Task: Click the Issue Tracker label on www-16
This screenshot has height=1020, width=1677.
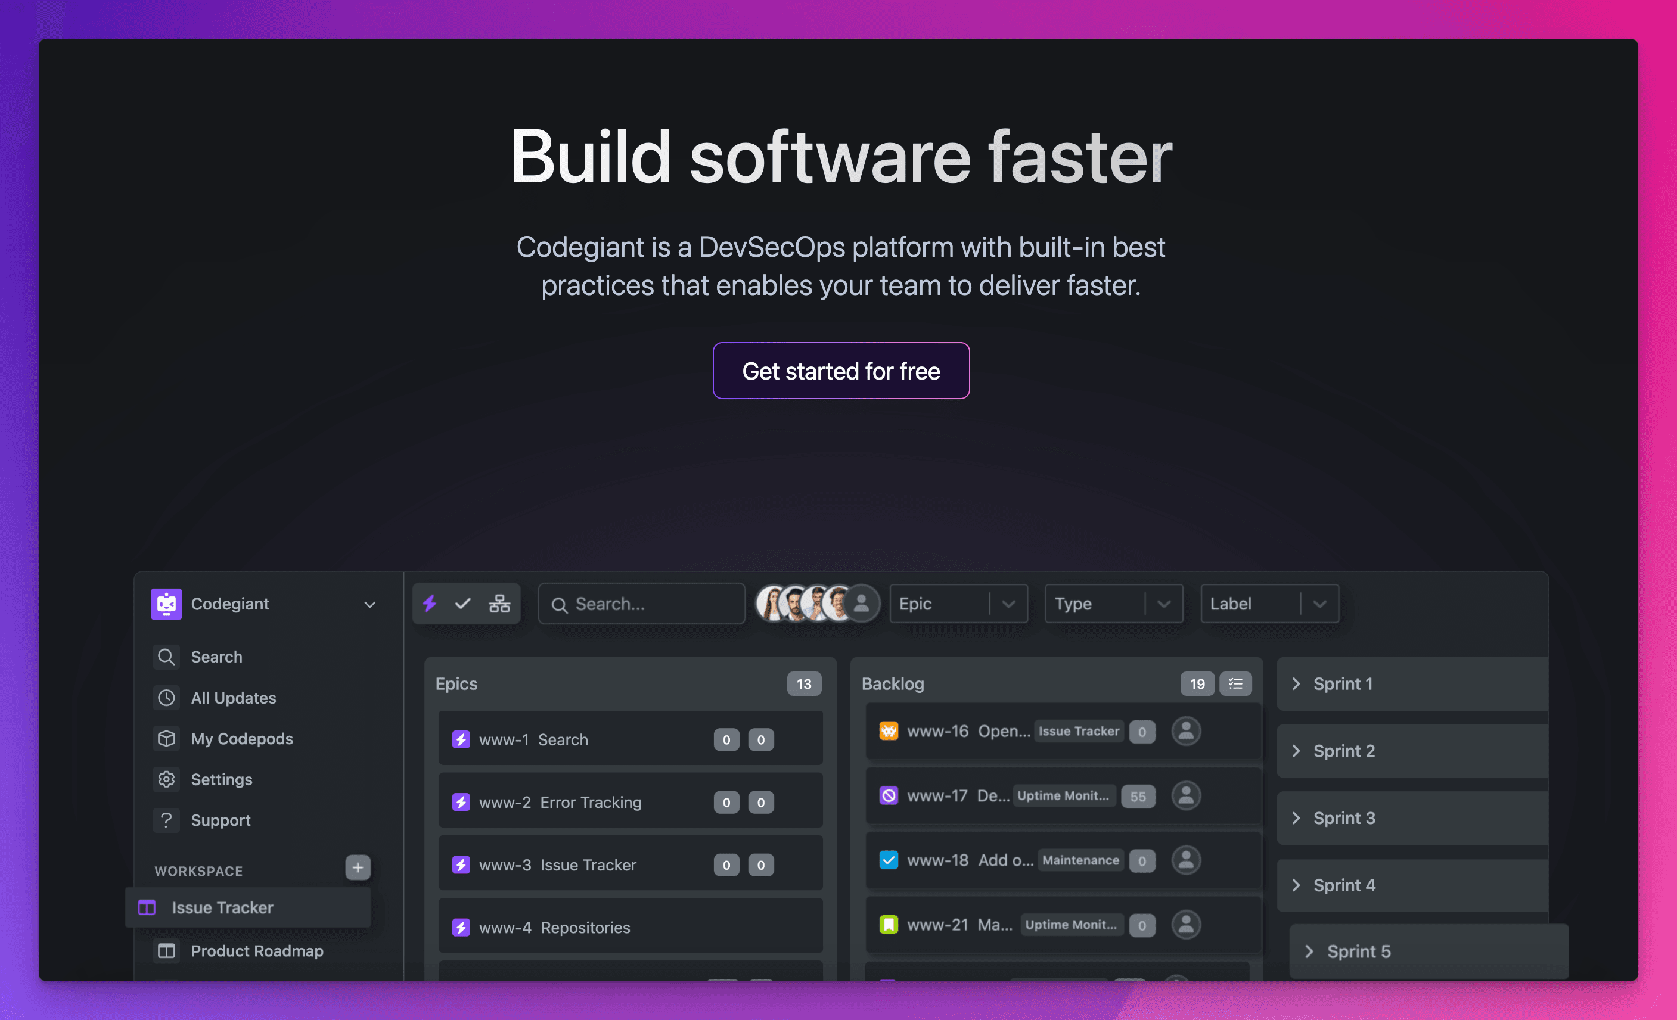Action: click(1079, 732)
